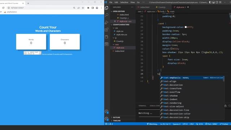
Task: Open the Manage gear in activity bar
Action: pyautogui.click(x=106, y=119)
